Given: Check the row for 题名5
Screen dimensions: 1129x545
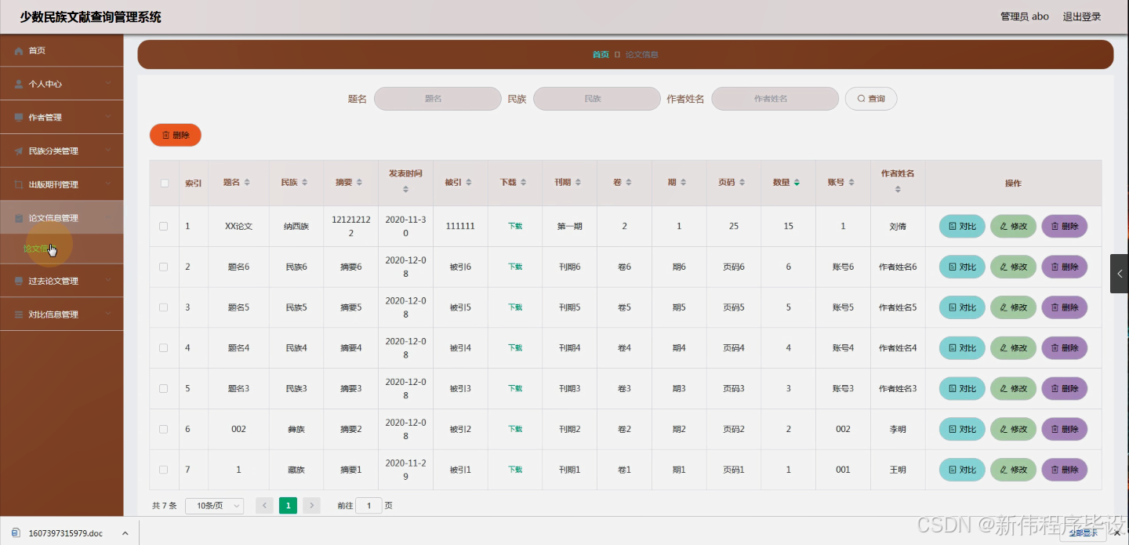Looking at the screenshot, I should (x=164, y=307).
